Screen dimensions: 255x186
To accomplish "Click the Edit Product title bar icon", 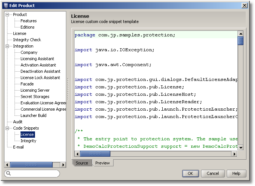I will pos(5,5).
